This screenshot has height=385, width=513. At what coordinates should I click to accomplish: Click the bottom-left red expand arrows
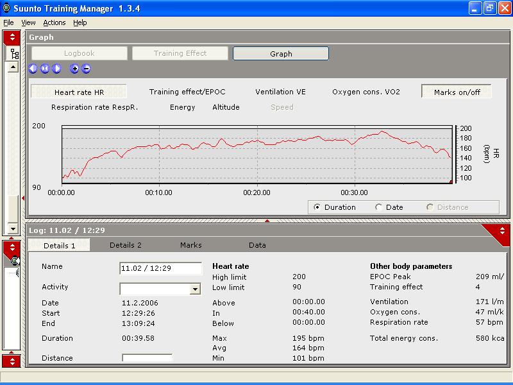click(12, 360)
